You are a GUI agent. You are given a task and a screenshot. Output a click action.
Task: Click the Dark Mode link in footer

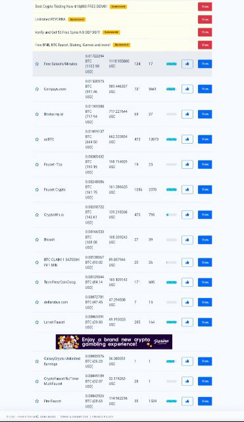point(48,417)
